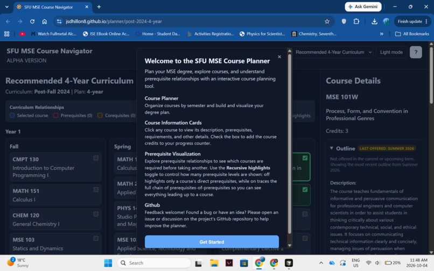Viewport: 434px width, 271px height.
Task: Check the CHEM 120 course checkbox
Action: pyautogui.click(x=96, y=214)
